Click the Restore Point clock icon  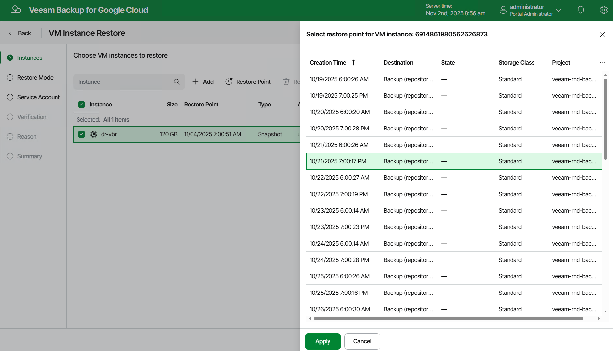point(229,82)
